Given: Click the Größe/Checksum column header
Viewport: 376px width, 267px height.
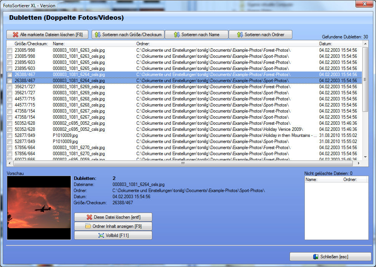Looking at the screenshot, I should click(31, 44).
